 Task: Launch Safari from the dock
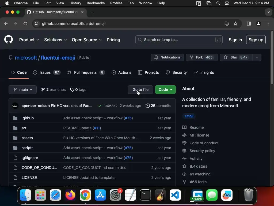tap(55, 195)
